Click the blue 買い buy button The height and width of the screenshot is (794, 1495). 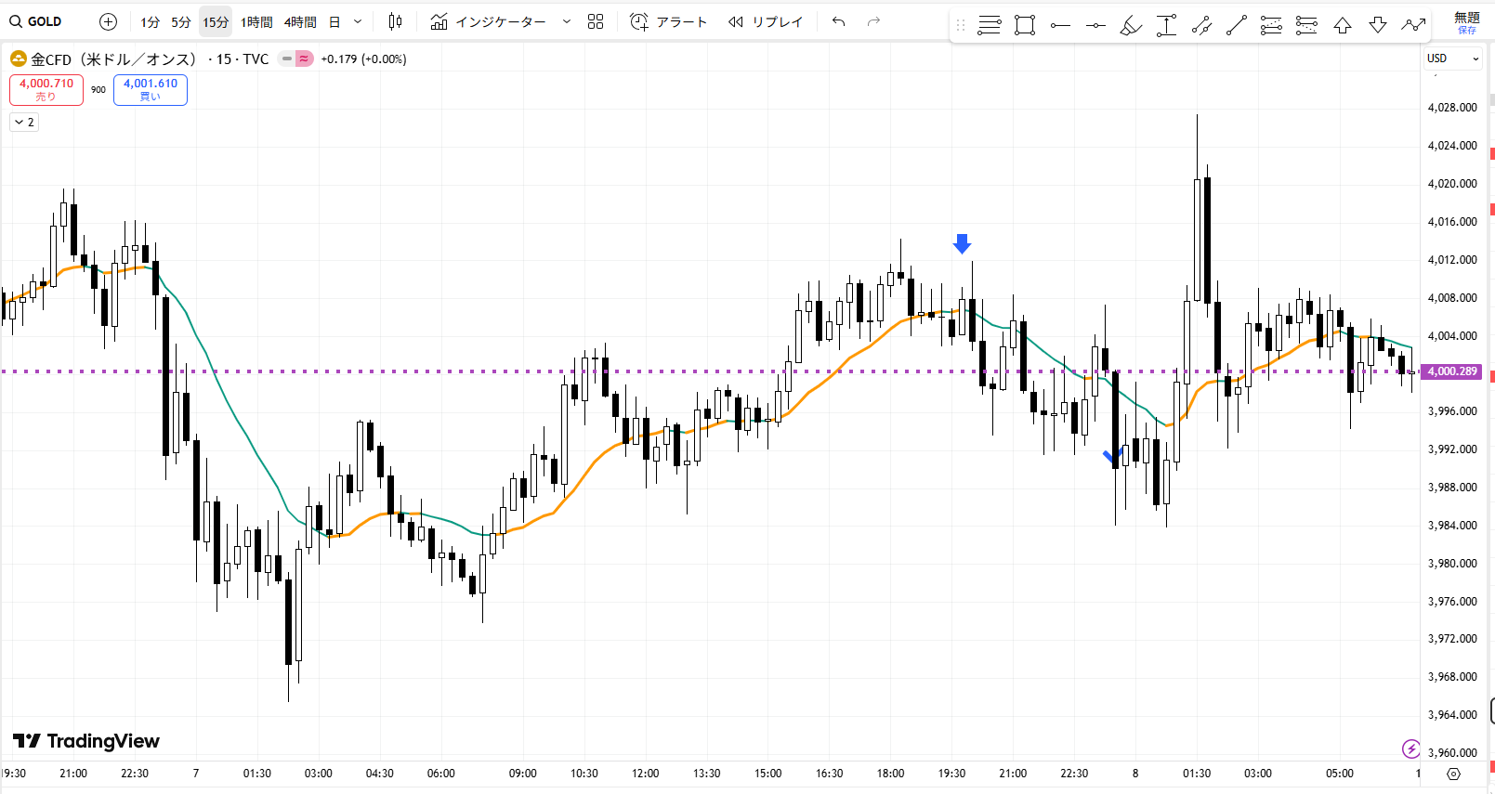click(151, 89)
